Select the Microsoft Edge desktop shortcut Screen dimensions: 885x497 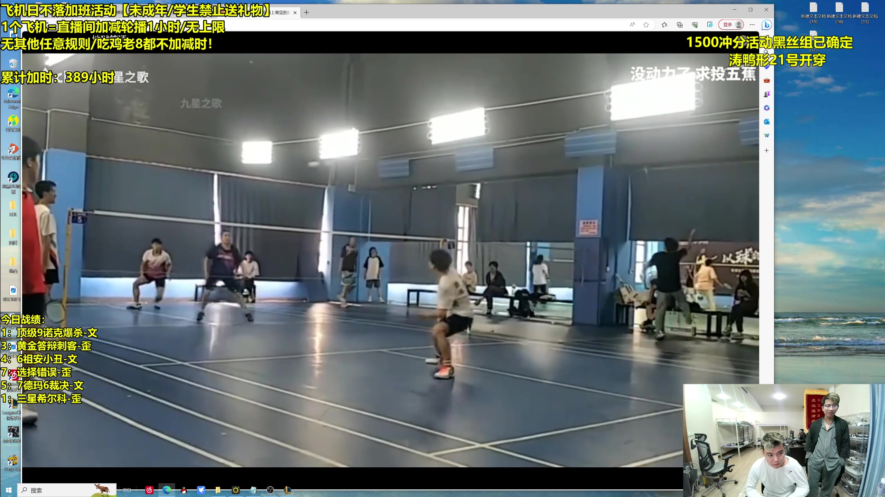click(13, 98)
